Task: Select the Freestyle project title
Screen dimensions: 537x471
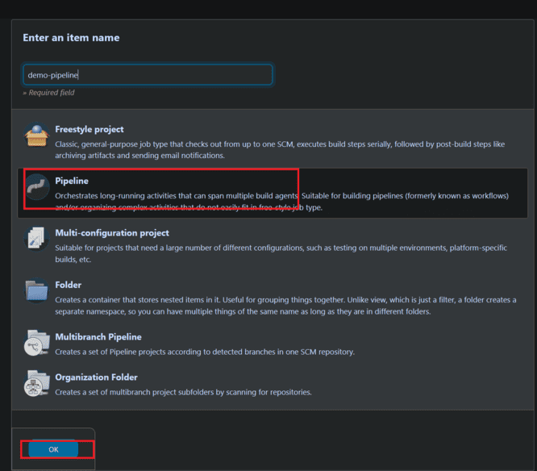Action: pos(89,130)
